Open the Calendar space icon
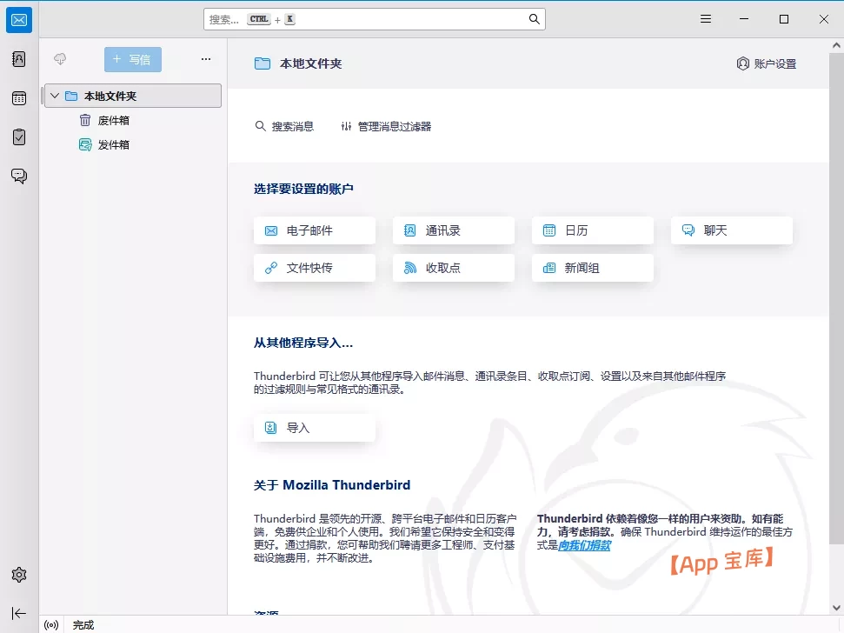Screen dimensions: 844x633 (18, 97)
